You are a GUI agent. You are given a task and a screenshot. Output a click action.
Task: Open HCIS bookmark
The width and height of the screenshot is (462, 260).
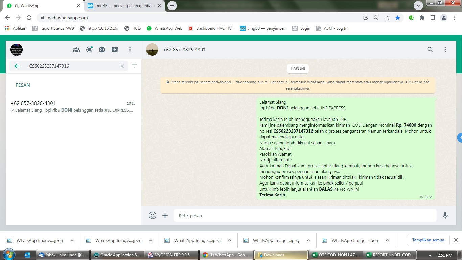133,28
